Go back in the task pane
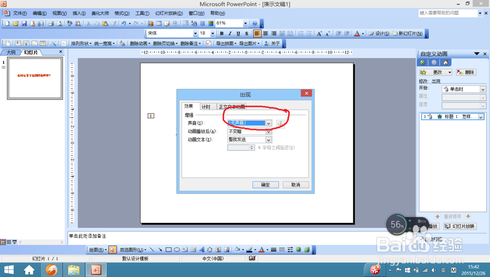 [x=422, y=63]
